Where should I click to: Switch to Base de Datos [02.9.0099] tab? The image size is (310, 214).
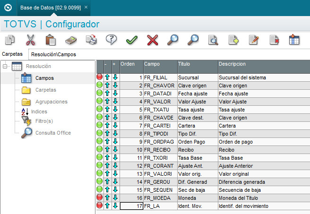pyautogui.click(x=51, y=8)
